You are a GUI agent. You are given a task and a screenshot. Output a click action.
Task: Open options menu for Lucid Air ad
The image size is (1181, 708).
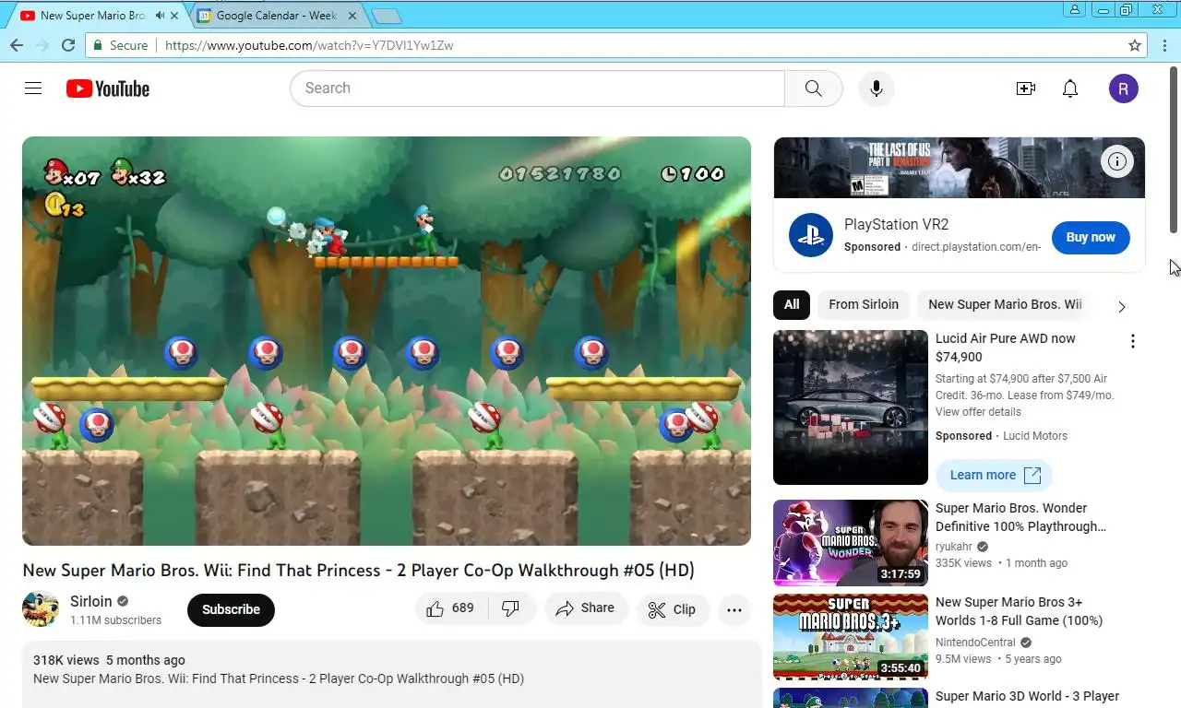[x=1133, y=342]
